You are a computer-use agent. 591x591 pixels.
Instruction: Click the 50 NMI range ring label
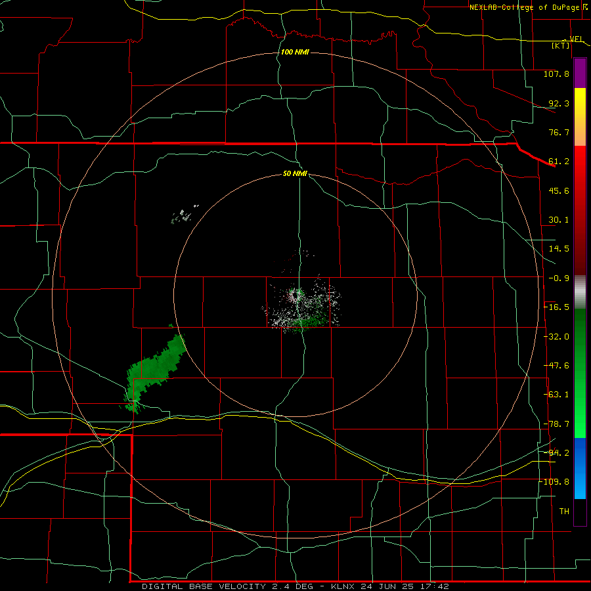point(295,174)
